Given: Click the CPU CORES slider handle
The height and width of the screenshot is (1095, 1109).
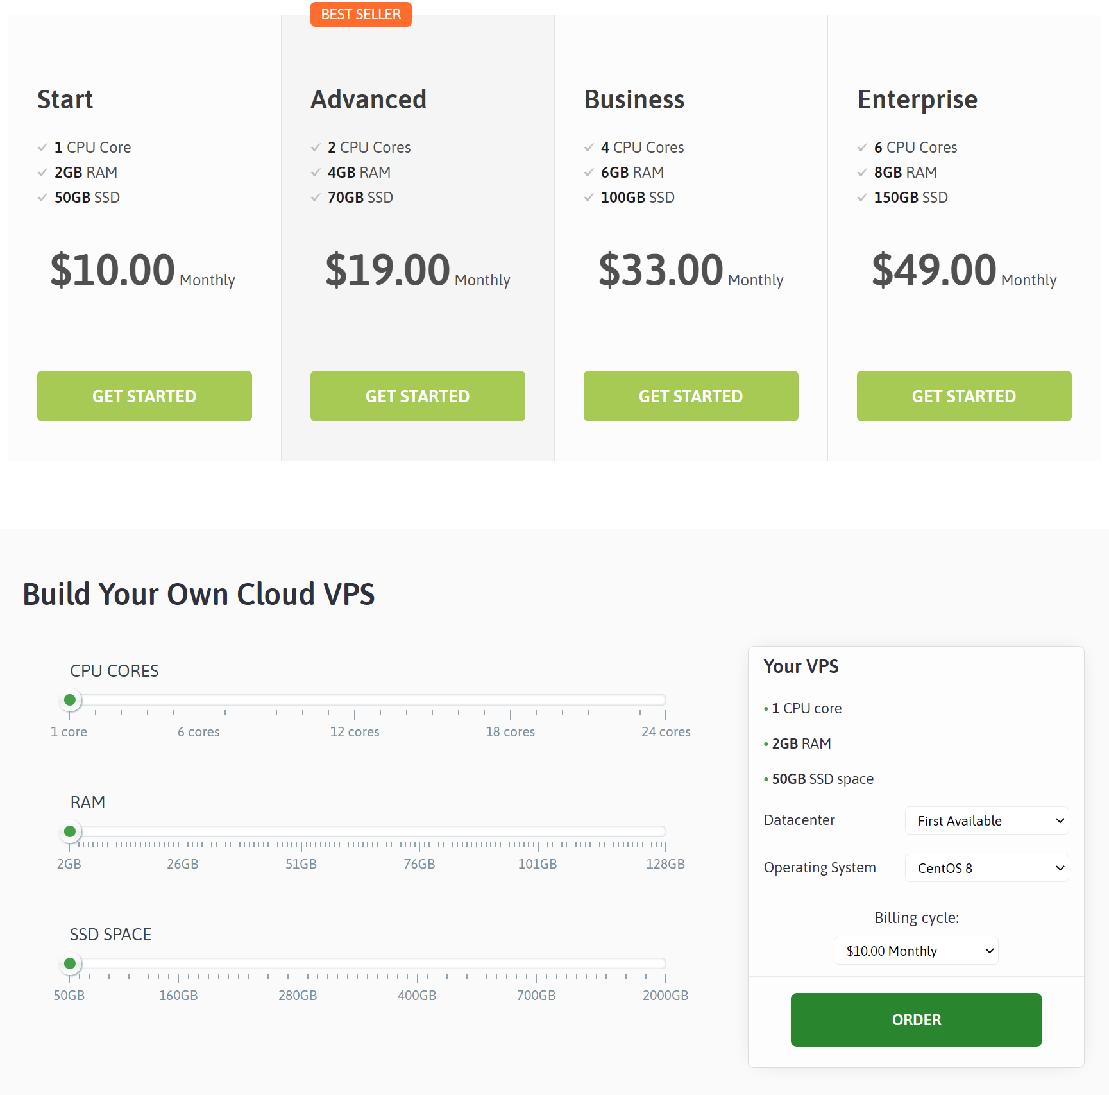Looking at the screenshot, I should tap(70, 700).
